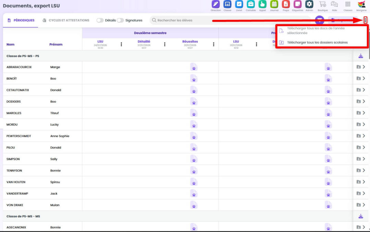
Task: Open second semester Réussites column options menu
Action: (213, 44)
